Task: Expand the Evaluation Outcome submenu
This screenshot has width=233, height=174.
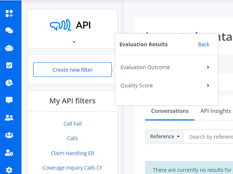Action: point(165,67)
